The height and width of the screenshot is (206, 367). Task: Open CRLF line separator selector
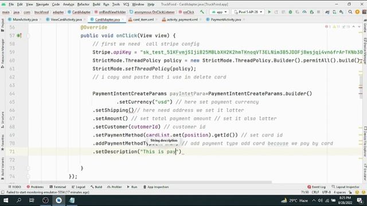(x=315, y=192)
